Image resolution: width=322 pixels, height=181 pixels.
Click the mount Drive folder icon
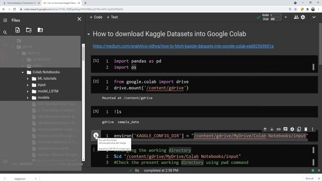pos(40,30)
